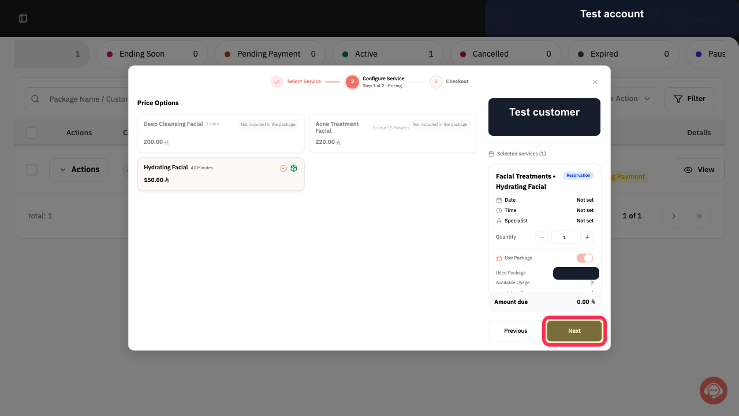Go to the last page double-arrow
Image resolution: width=739 pixels, height=416 pixels.
[x=699, y=216]
